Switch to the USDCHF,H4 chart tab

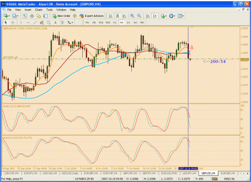point(11,173)
